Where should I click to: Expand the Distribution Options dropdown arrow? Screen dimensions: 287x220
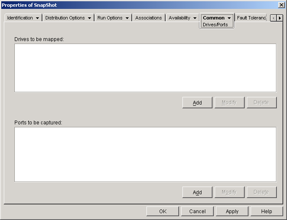[89, 18]
